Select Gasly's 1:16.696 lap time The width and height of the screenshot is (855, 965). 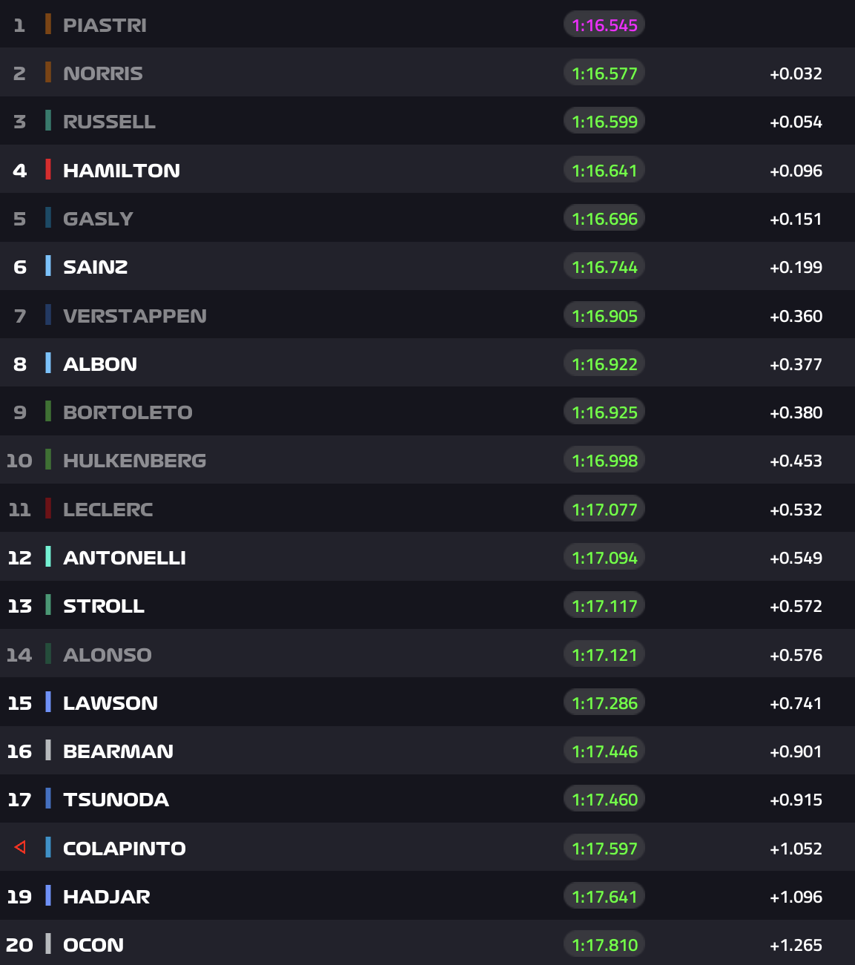click(604, 219)
